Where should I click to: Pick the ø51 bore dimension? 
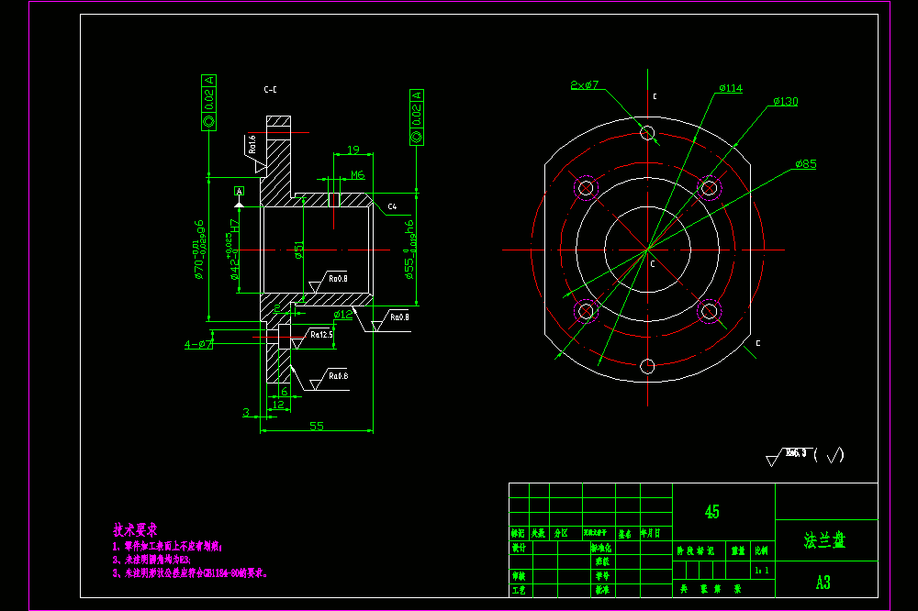[x=299, y=250]
